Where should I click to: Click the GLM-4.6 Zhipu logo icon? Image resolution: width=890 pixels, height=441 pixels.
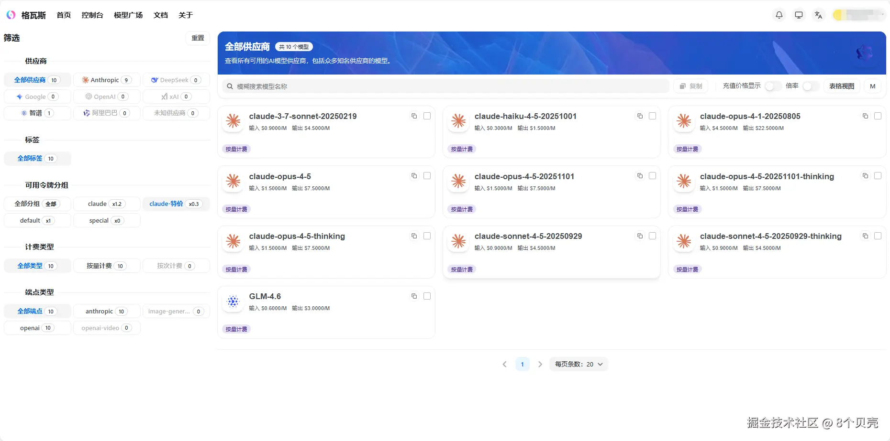[233, 301]
